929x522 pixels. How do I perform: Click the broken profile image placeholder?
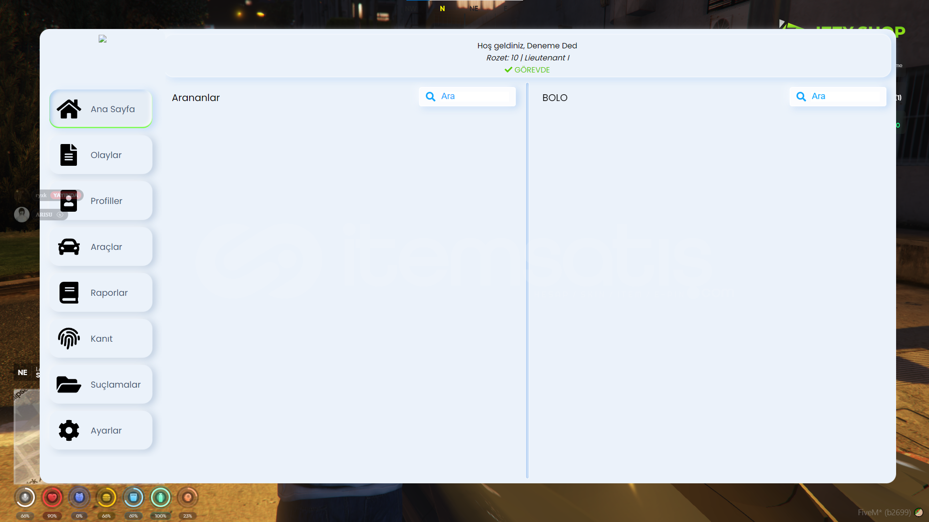click(x=103, y=39)
